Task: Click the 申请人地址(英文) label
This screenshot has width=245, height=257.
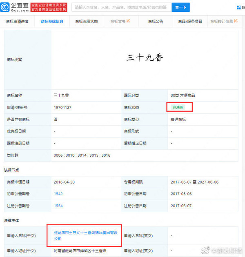Action: coord(138,250)
